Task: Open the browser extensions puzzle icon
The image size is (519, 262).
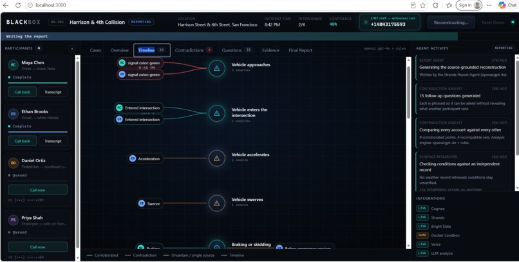Action: [435, 5]
